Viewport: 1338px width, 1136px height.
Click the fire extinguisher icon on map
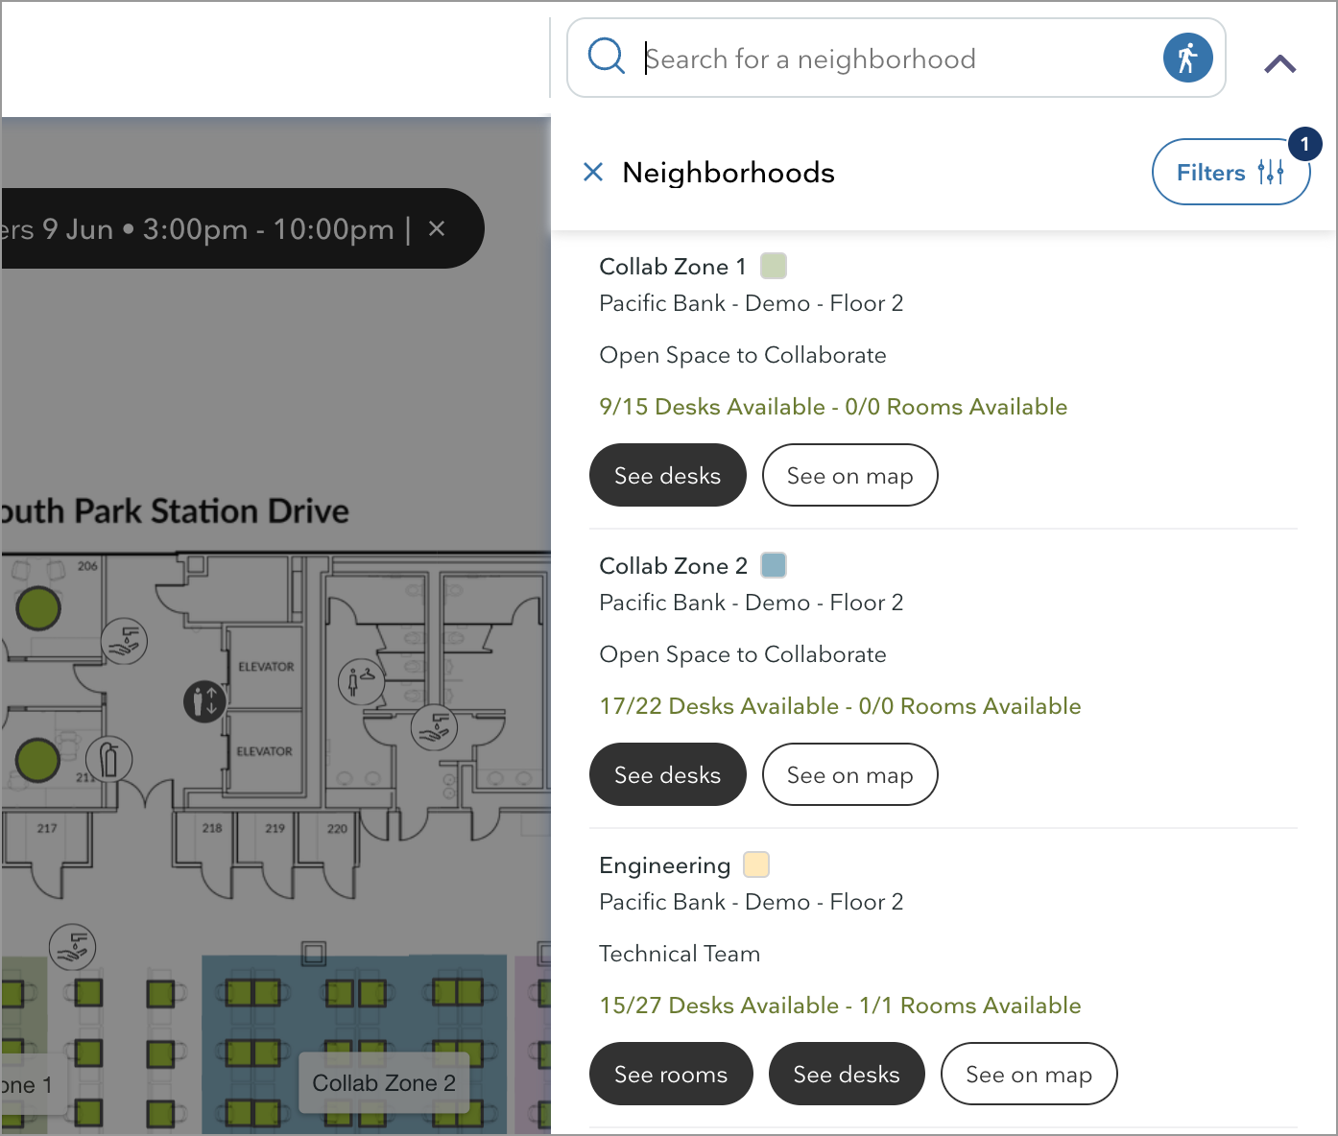109,760
